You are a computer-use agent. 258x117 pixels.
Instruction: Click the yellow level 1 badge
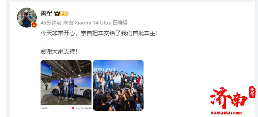click(64, 13)
